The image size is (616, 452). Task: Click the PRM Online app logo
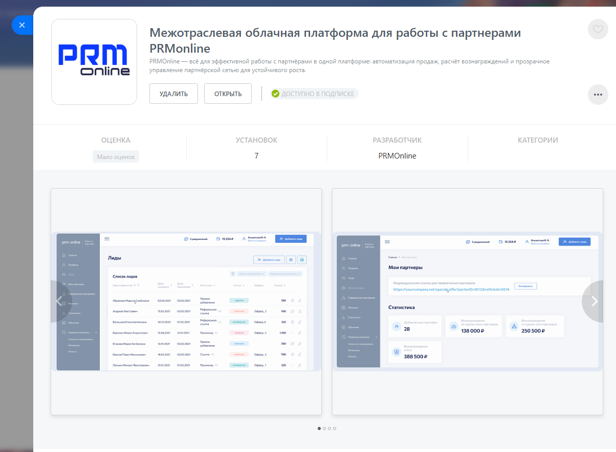(x=94, y=62)
